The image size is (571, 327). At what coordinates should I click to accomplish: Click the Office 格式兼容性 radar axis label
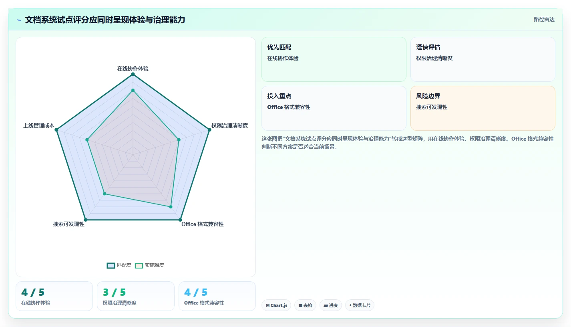pyautogui.click(x=203, y=224)
